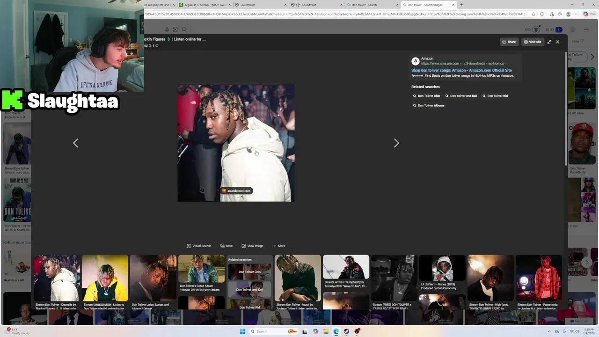Switch to don toliver - Search tab
Screen dimensions: 599x337
[372, 5]
